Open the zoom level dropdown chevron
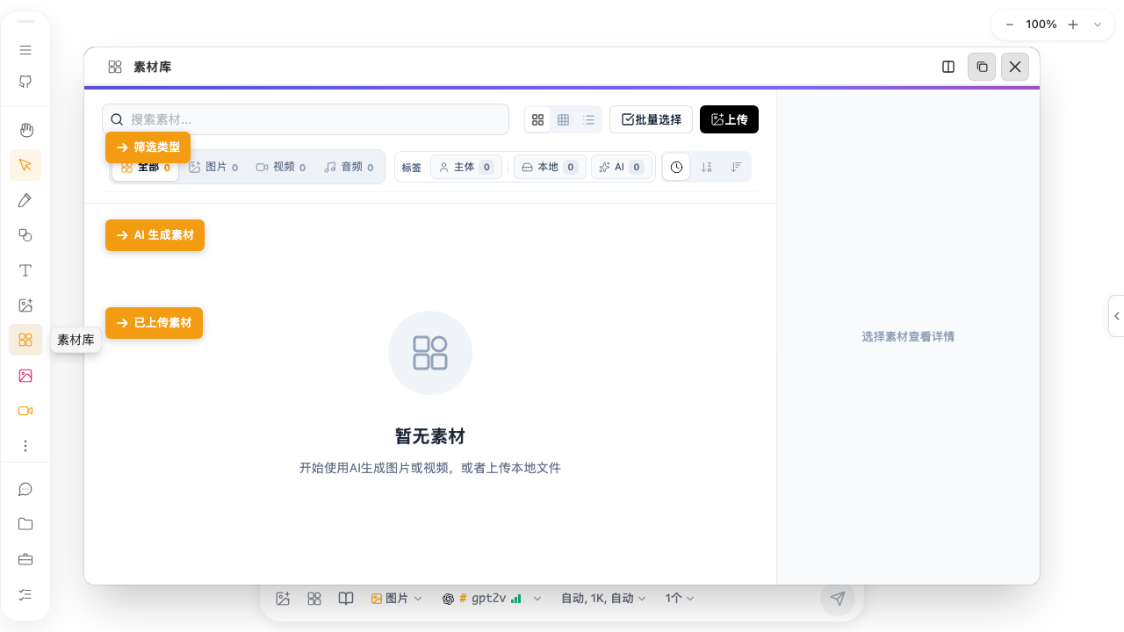The image size is (1124, 632). (x=1098, y=25)
